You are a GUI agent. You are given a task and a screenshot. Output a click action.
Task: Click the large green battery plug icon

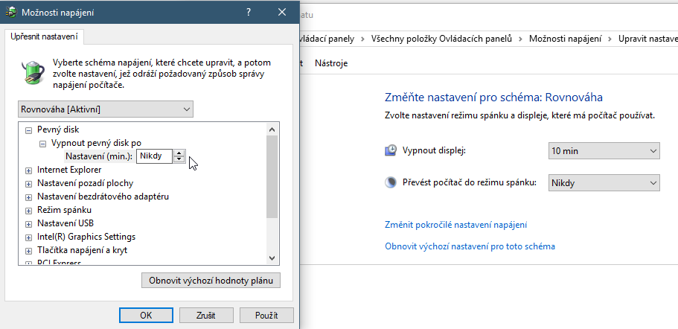click(33, 71)
